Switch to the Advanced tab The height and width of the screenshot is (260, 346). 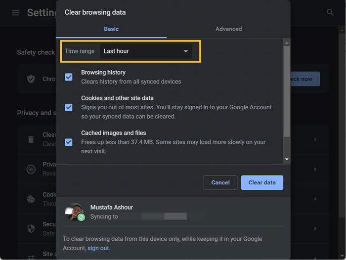pyautogui.click(x=228, y=29)
